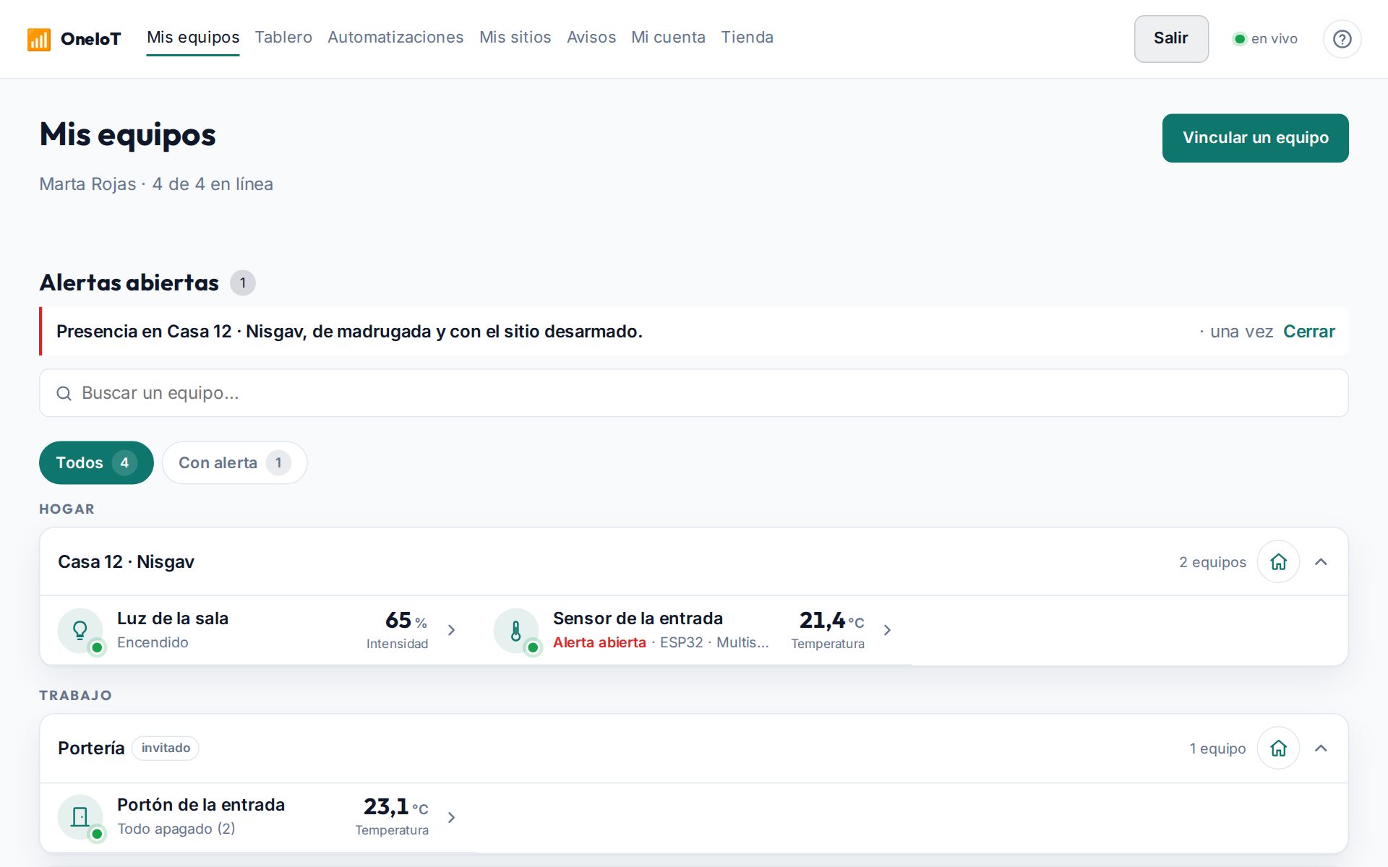
Task: Click Vincular un equipo button
Action: [x=1255, y=138]
